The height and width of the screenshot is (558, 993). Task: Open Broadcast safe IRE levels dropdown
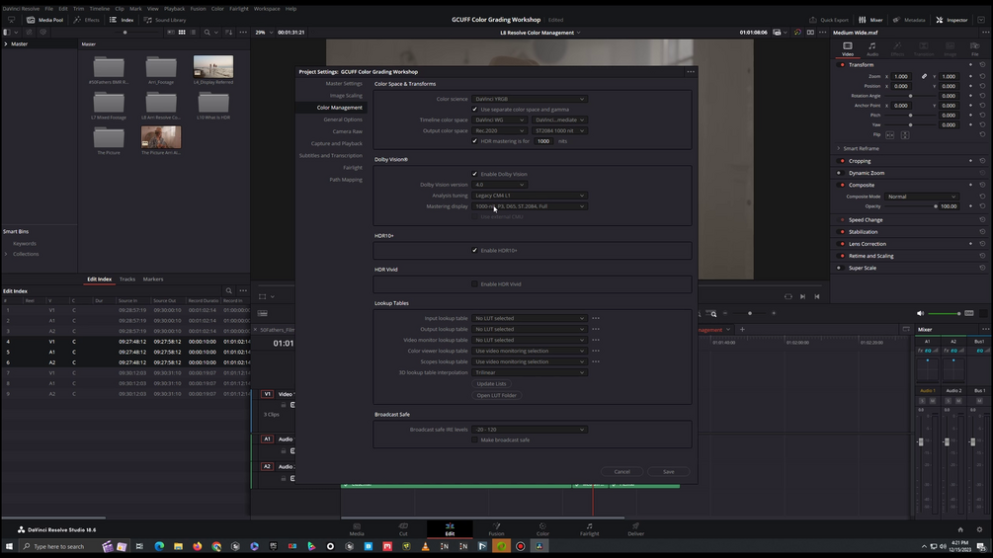(x=529, y=430)
